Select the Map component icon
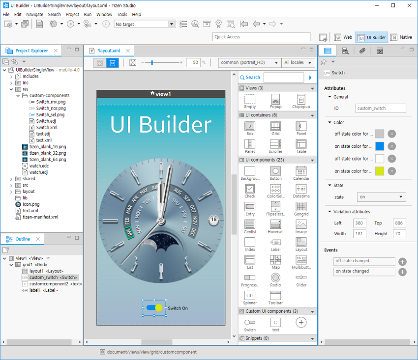This screenshot has width=418, height=360. coord(275,259)
